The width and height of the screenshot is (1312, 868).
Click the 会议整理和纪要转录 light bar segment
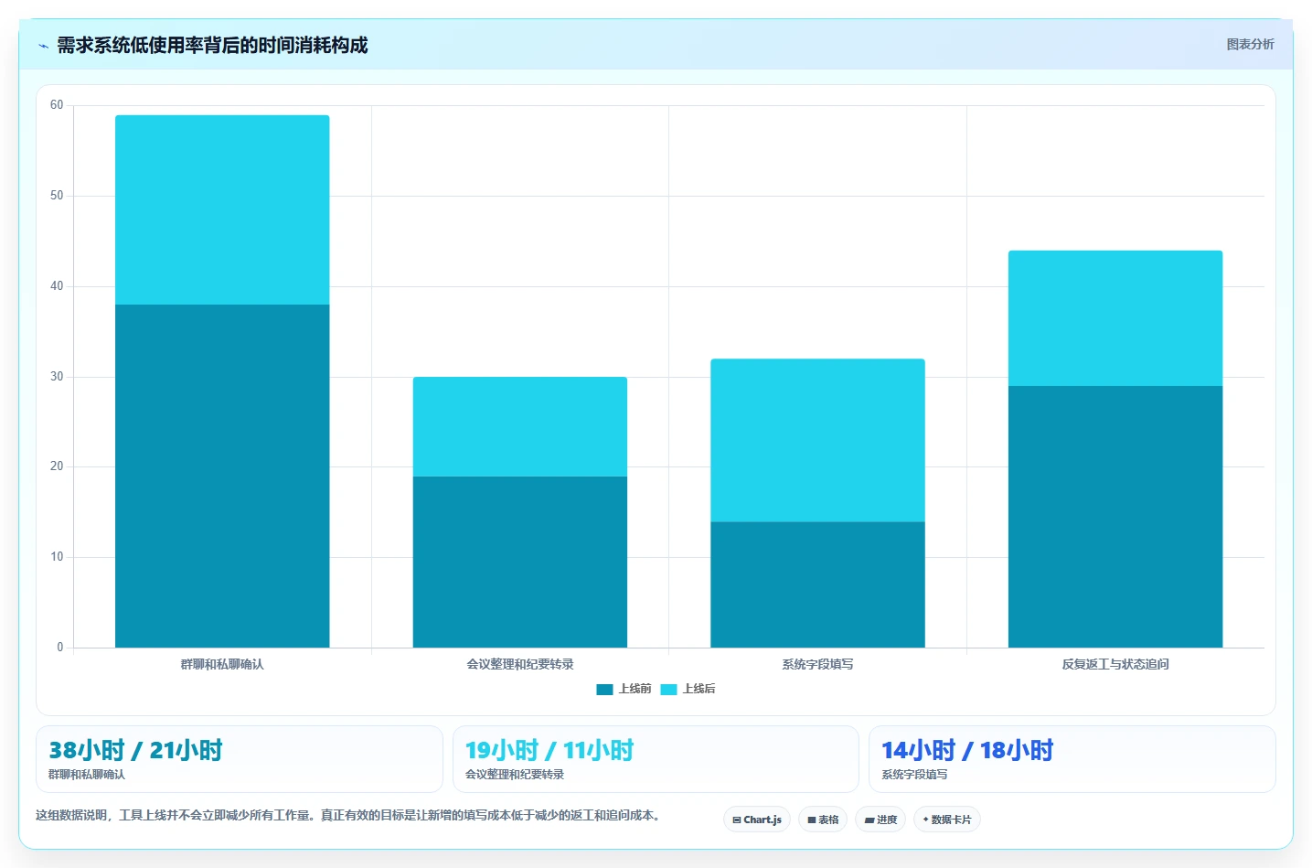coord(520,426)
